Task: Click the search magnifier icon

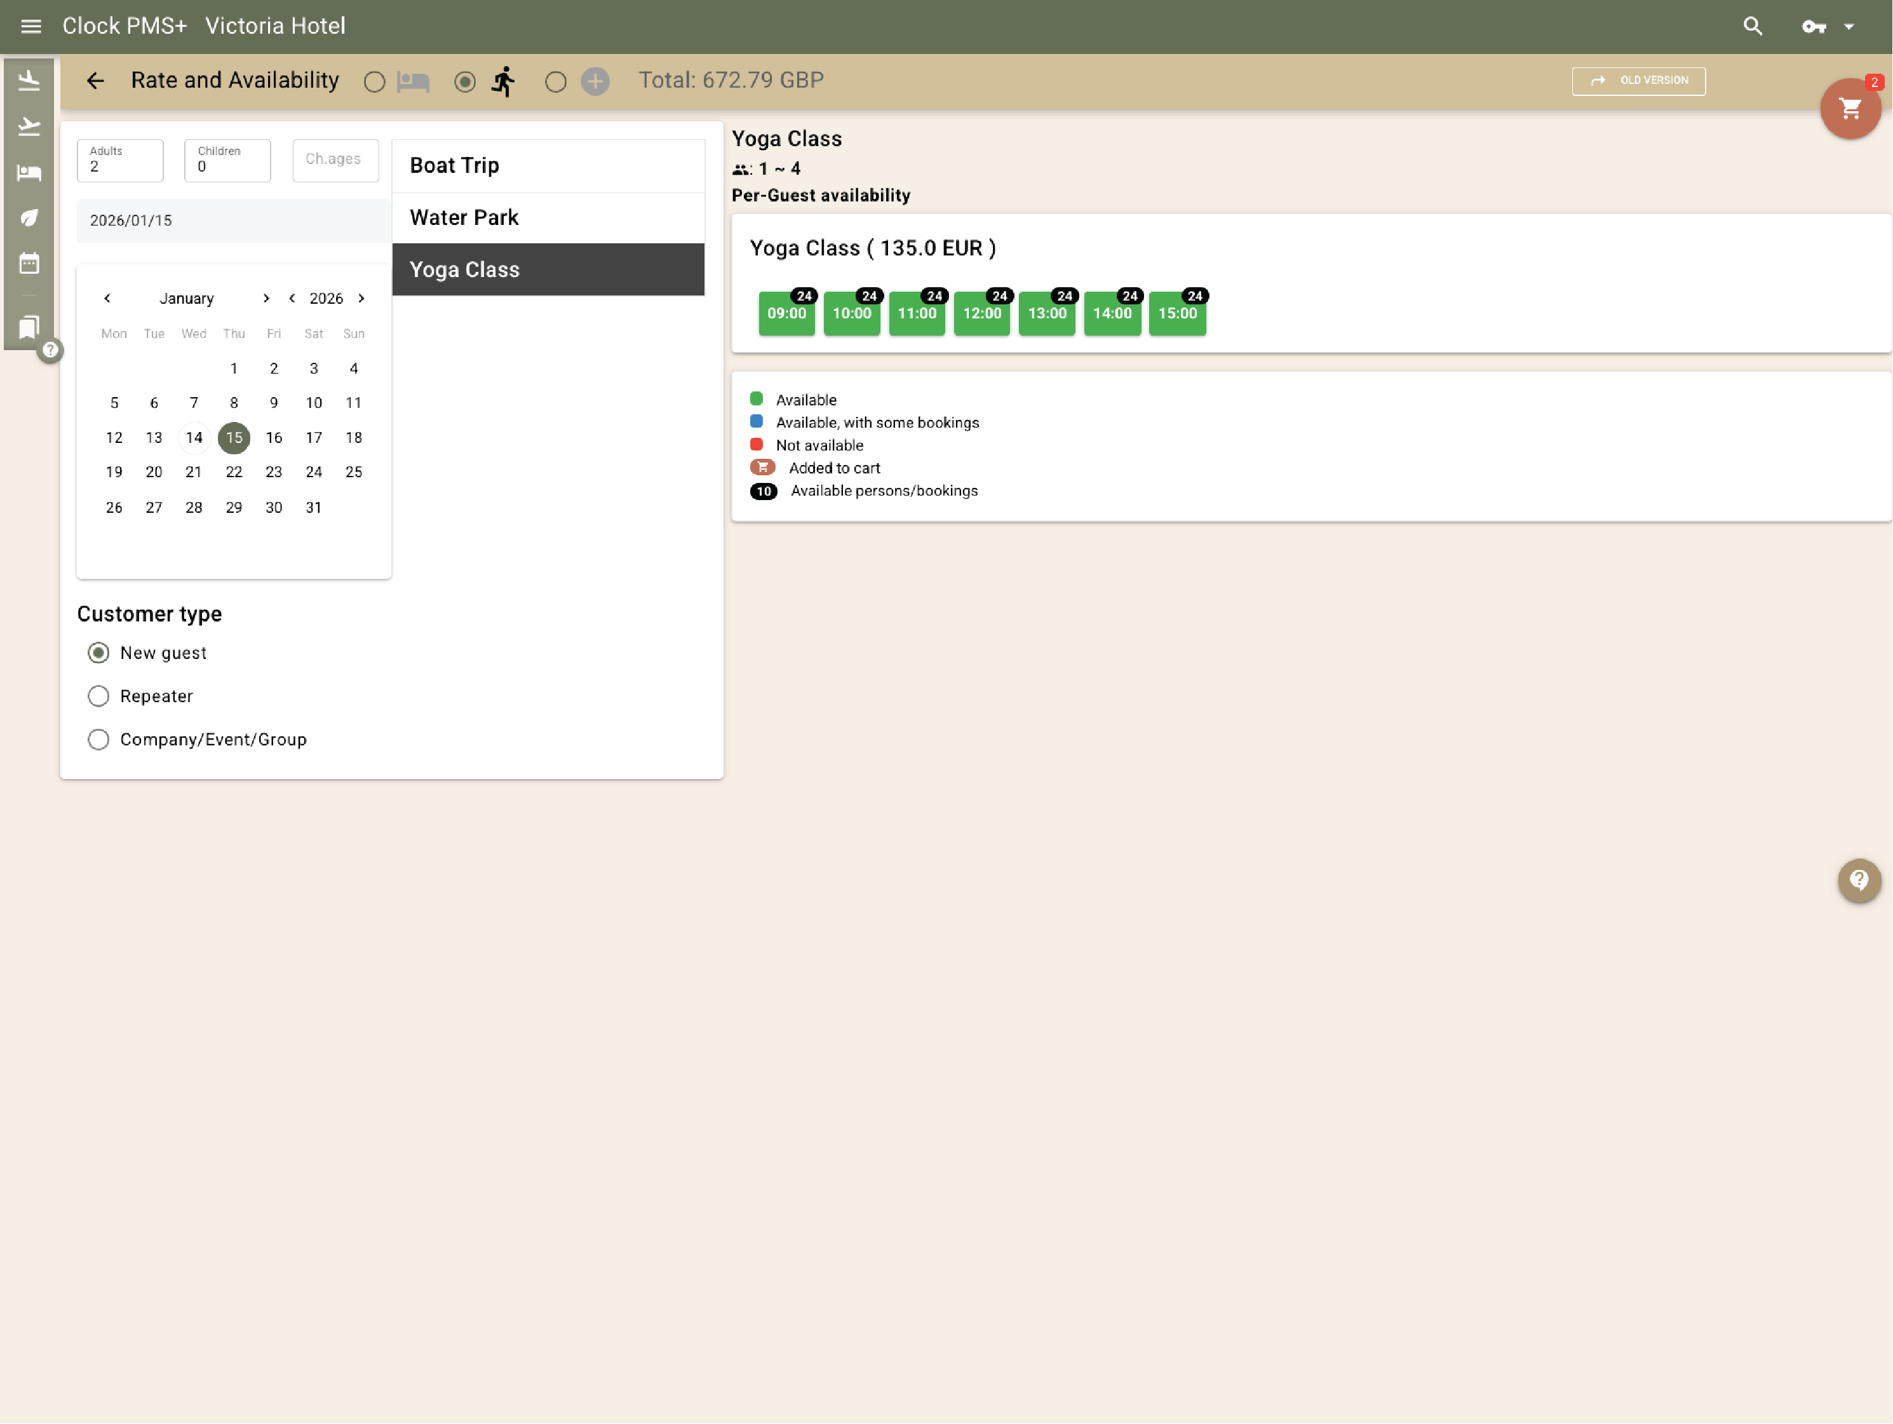Action: (1752, 27)
